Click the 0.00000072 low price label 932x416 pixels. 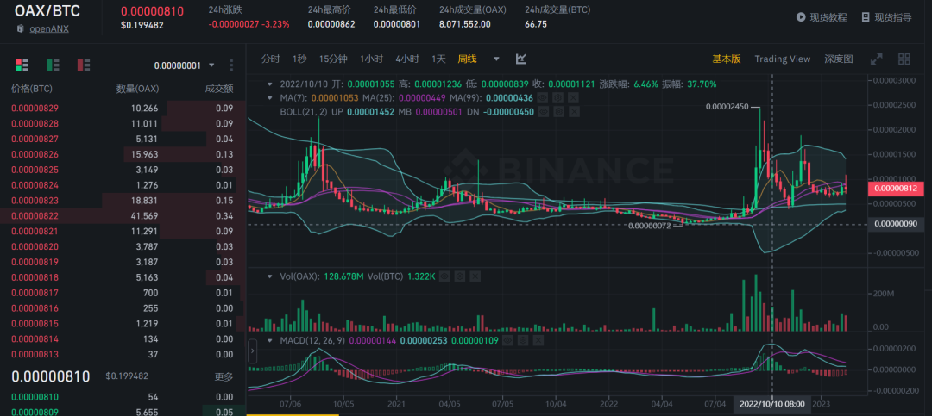click(x=649, y=226)
